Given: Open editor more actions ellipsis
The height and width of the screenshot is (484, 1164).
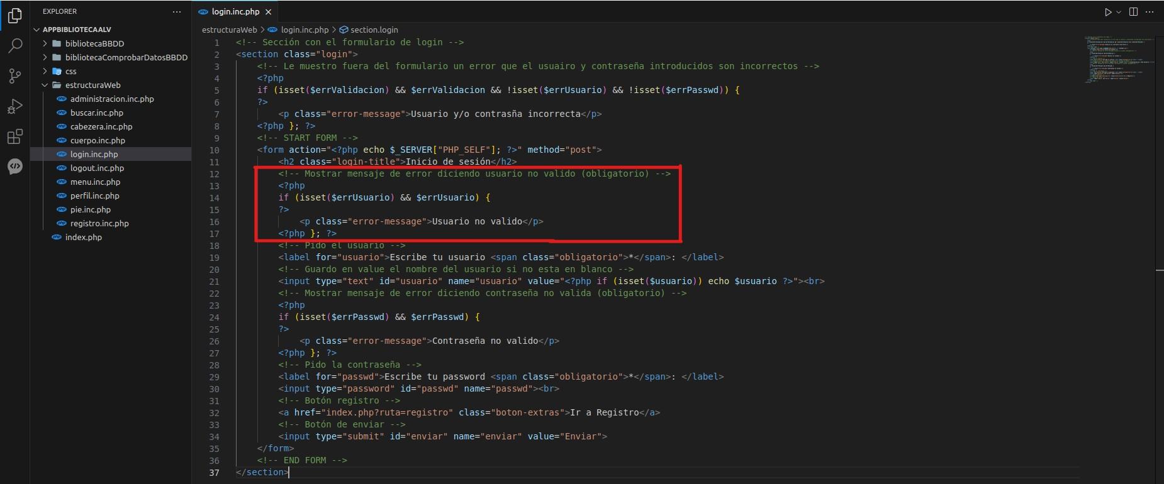Looking at the screenshot, I should coord(1150,12).
